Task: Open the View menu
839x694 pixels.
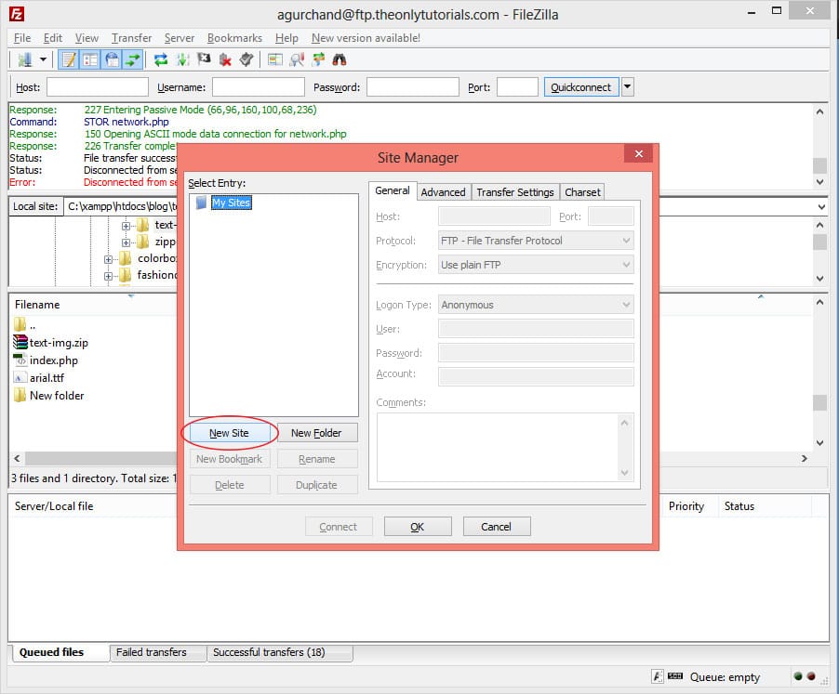Action: coord(87,38)
